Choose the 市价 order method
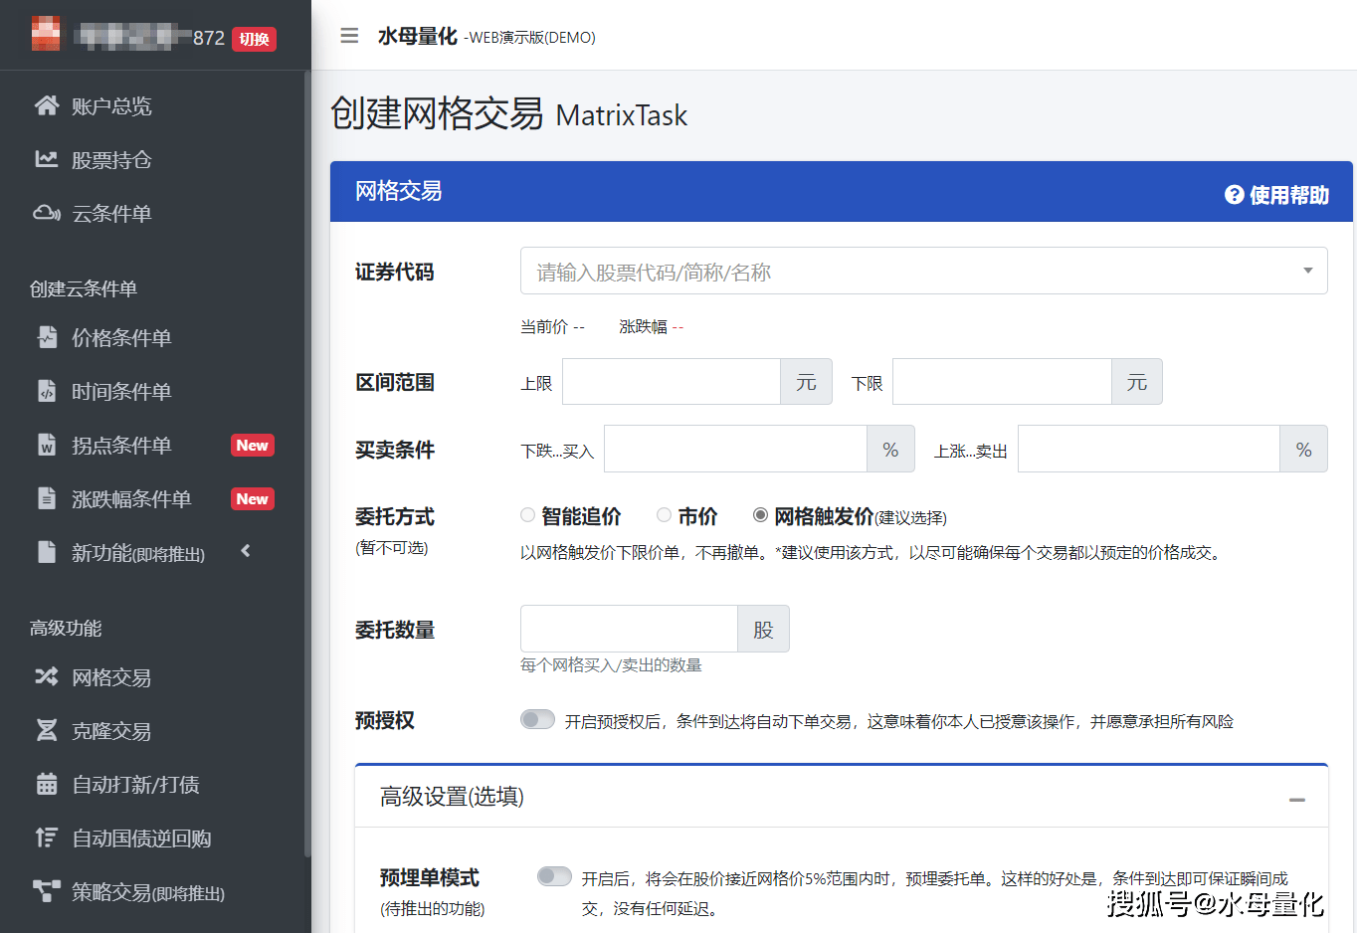 [x=664, y=514]
